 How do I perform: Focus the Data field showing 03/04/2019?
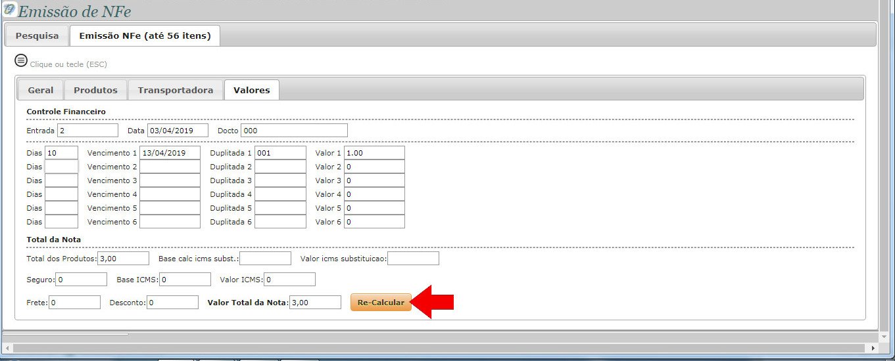(178, 131)
